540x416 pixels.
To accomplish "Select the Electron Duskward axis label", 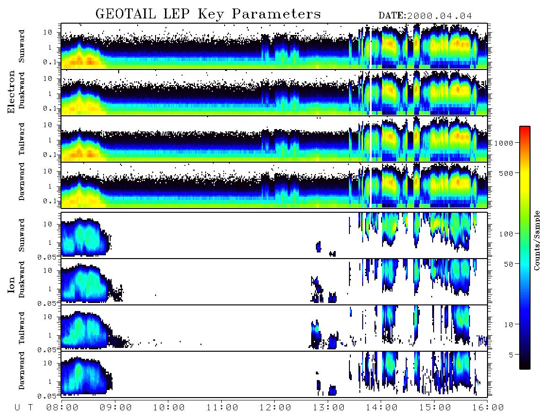I will pyautogui.click(x=22, y=91).
